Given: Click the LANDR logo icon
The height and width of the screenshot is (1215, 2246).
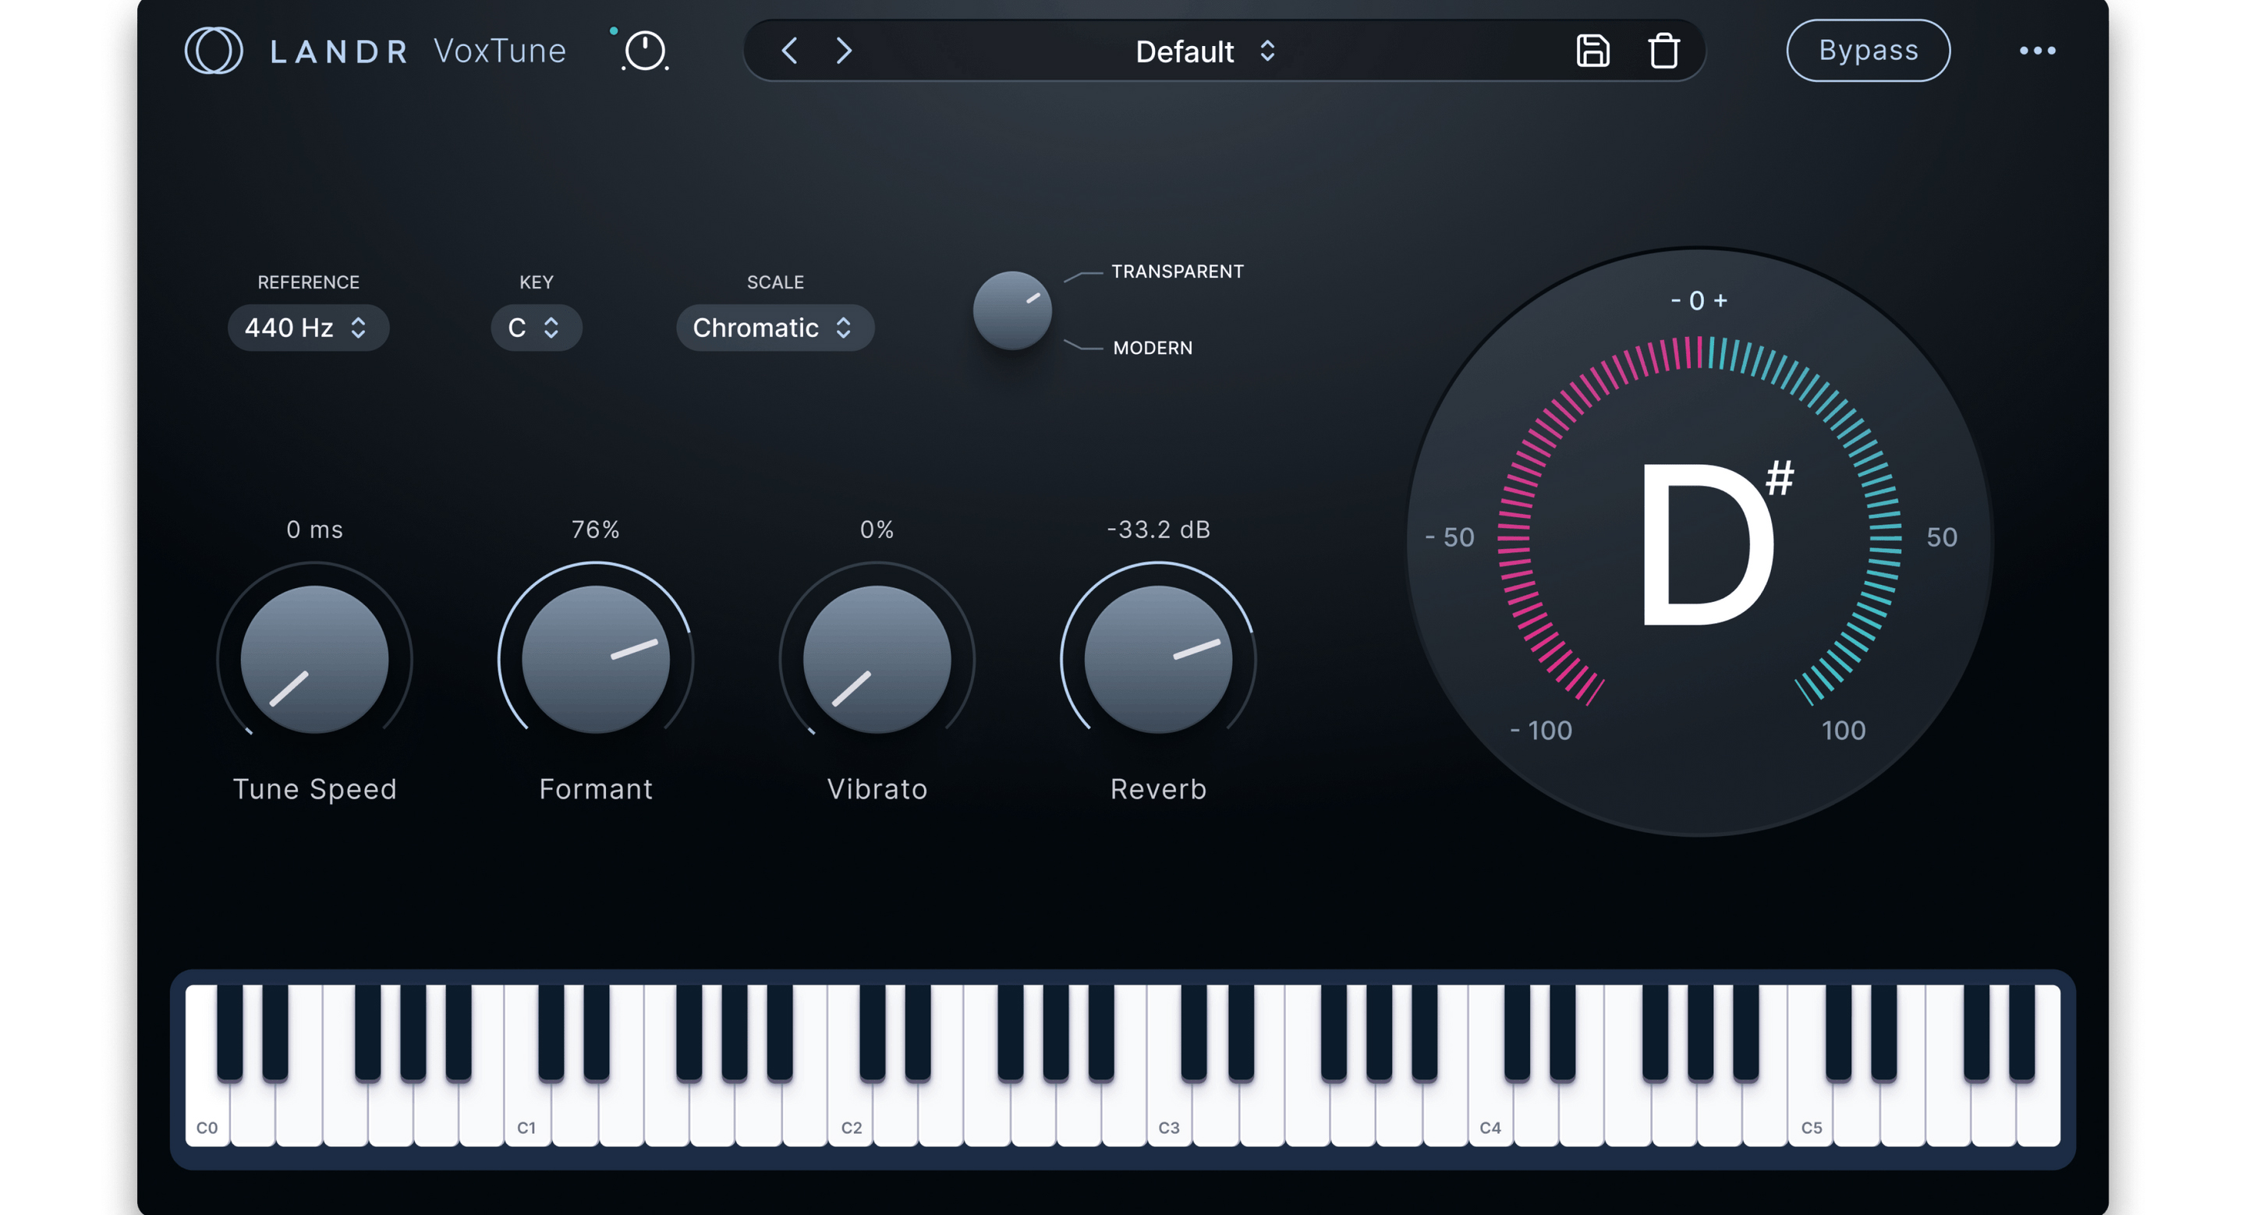Looking at the screenshot, I should (x=214, y=51).
